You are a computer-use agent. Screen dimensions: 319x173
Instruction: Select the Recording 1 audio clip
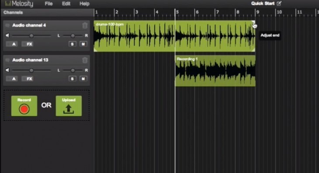pos(215,71)
